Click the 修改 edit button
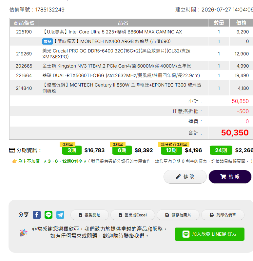 [185, 177]
